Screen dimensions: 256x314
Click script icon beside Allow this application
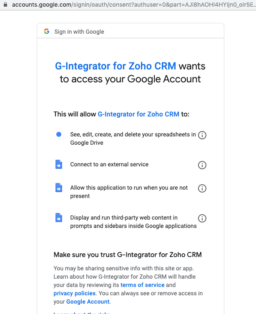[59, 188]
